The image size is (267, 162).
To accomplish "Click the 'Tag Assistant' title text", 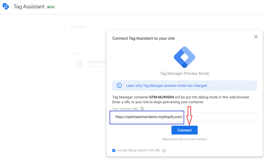I will click(29, 7).
